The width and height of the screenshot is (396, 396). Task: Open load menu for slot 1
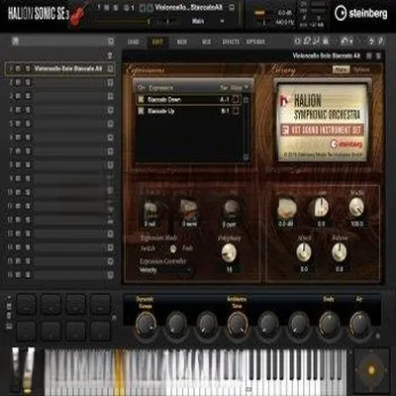pos(111,69)
